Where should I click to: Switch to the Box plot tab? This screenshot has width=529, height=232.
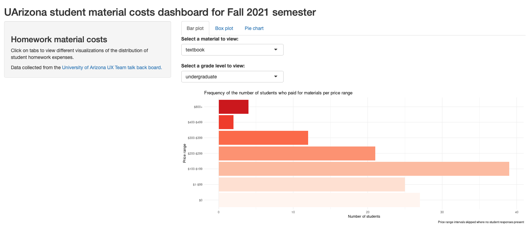224,28
